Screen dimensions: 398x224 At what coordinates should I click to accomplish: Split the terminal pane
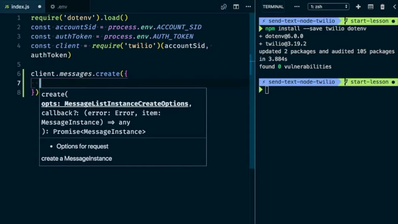point(370,7)
